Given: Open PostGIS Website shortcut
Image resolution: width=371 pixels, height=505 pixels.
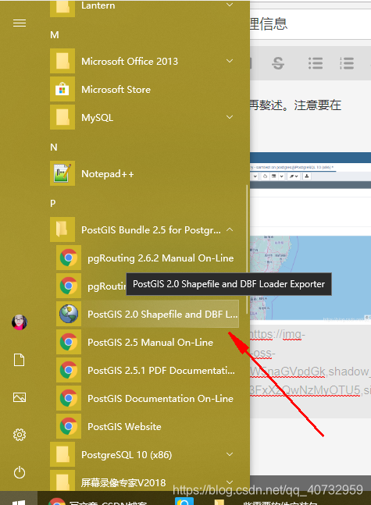Looking at the screenshot, I should (x=148, y=426).
